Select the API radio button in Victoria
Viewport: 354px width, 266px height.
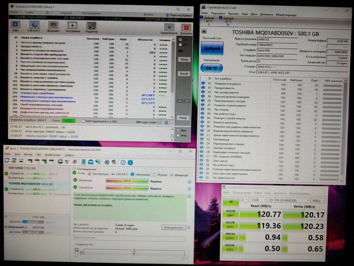point(180,40)
